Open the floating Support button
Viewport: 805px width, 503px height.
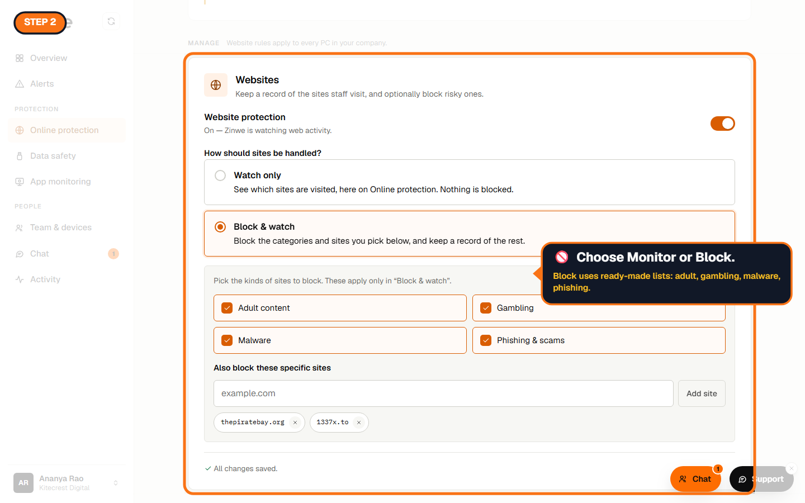[761, 479]
